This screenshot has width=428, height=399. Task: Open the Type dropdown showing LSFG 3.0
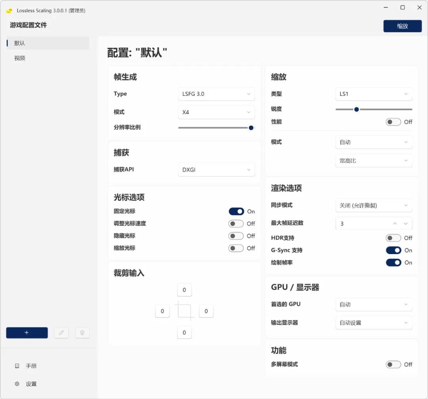pyautogui.click(x=216, y=94)
